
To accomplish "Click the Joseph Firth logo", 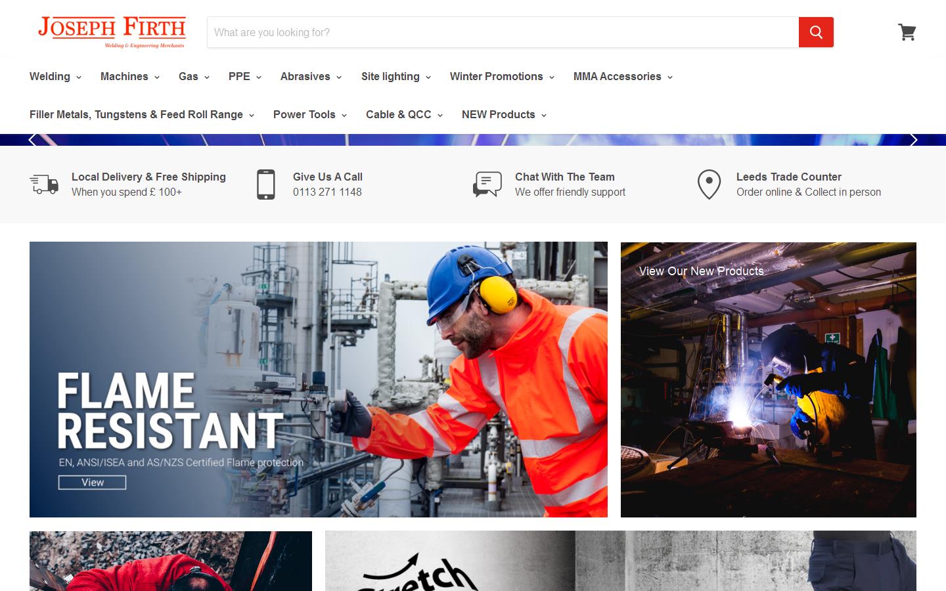I will pyautogui.click(x=112, y=30).
